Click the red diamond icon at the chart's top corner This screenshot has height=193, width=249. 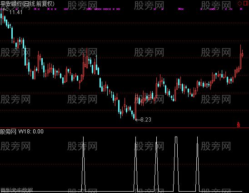pyautogui.click(x=239, y=3)
